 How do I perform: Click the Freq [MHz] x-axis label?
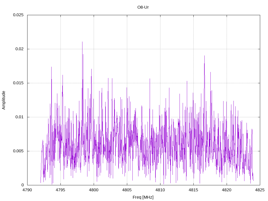coord(143,197)
